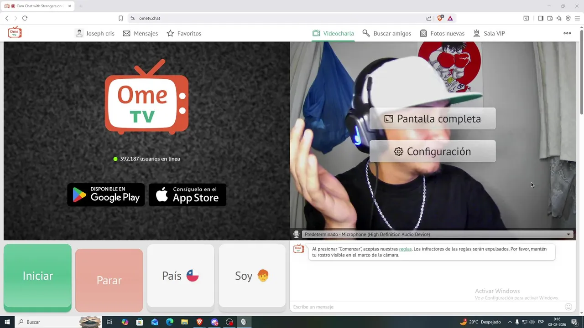Click the OmeTV logo in the header
The image size is (584, 328).
[15, 32]
